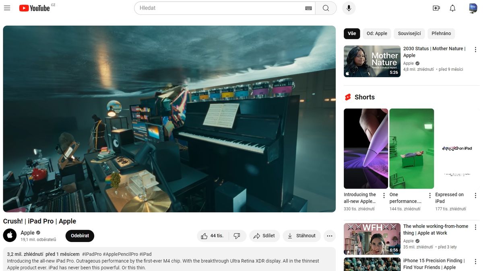483x271 pixels.
Task: Click 'Apple' channel under 2030 Status video
Action: tap(409, 63)
